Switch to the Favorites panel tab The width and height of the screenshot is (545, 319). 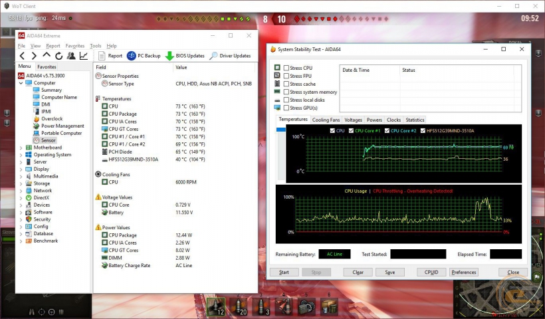click(47, 66)
